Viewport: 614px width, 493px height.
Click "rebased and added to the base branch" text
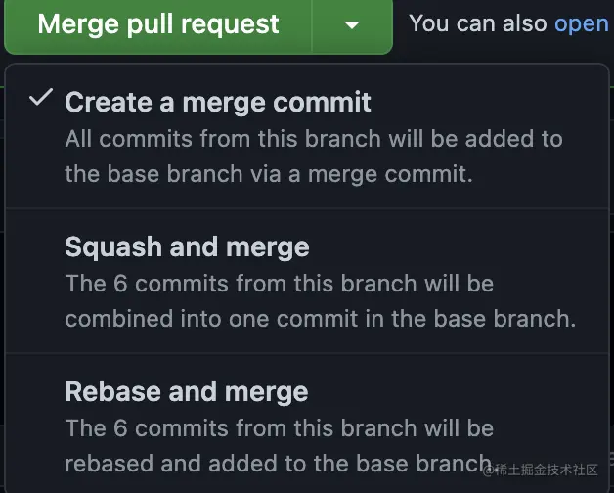pos(279,464)
